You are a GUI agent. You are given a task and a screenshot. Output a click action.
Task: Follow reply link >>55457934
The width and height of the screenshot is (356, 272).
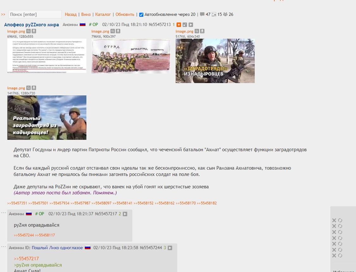click(x=59, y=203)
